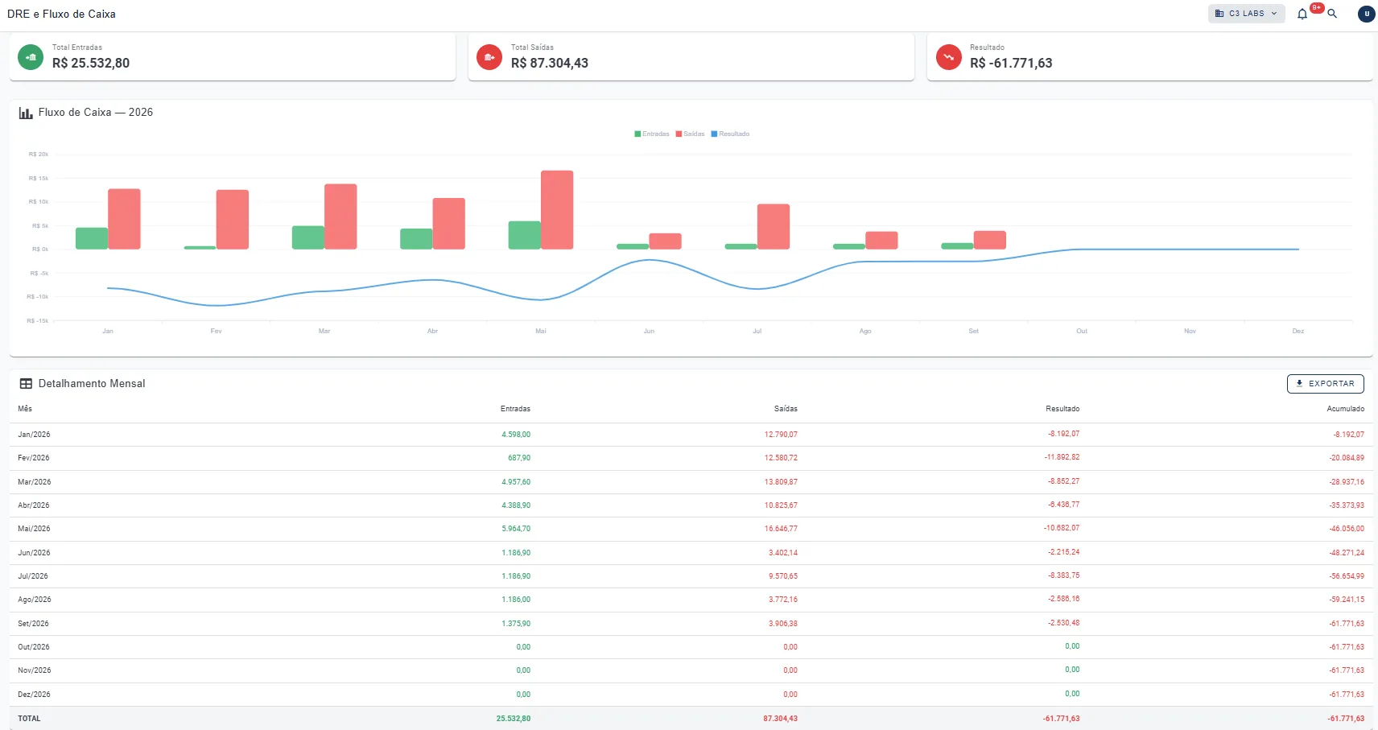The height and width of the screenshot is (730, 1378).
Task: Click the red Total Saídas icon
Action: pyautogui.click(x=489, y=57)
